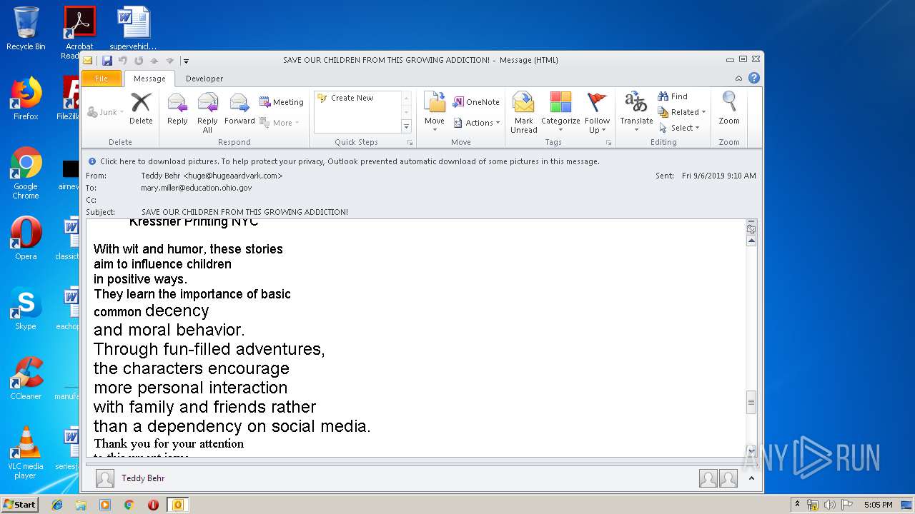Mark the message as Unread
915x514 pixels.
(x=523, y=113)
